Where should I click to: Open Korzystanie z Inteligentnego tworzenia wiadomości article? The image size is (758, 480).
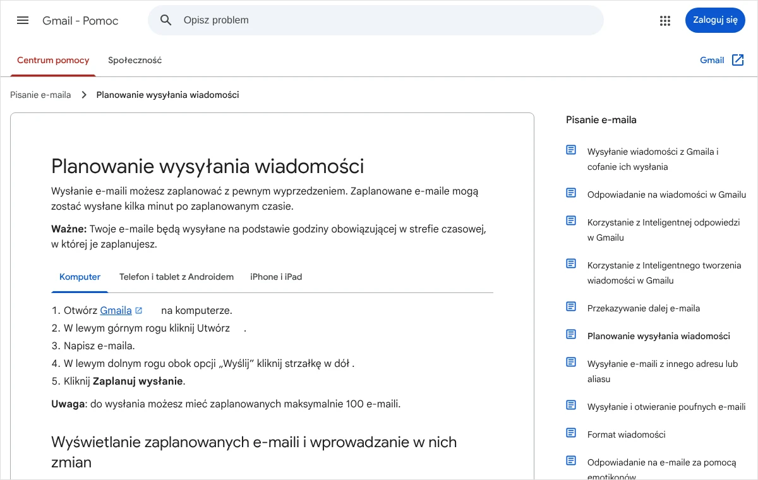coord(665,273)
